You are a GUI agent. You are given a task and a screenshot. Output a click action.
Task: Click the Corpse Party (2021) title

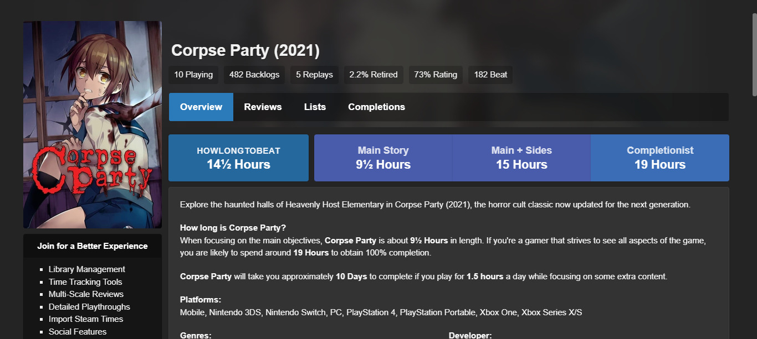pos(245,50)
